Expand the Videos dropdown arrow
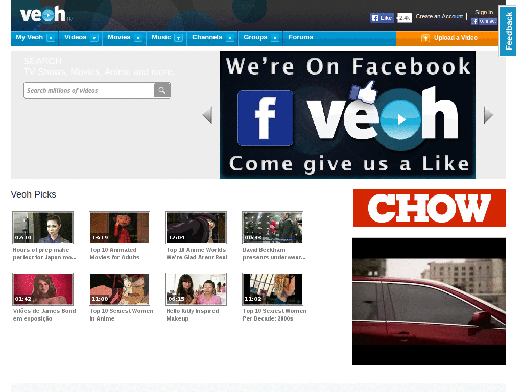The height and width of the screenshot is (392, 523). [94, 38]
